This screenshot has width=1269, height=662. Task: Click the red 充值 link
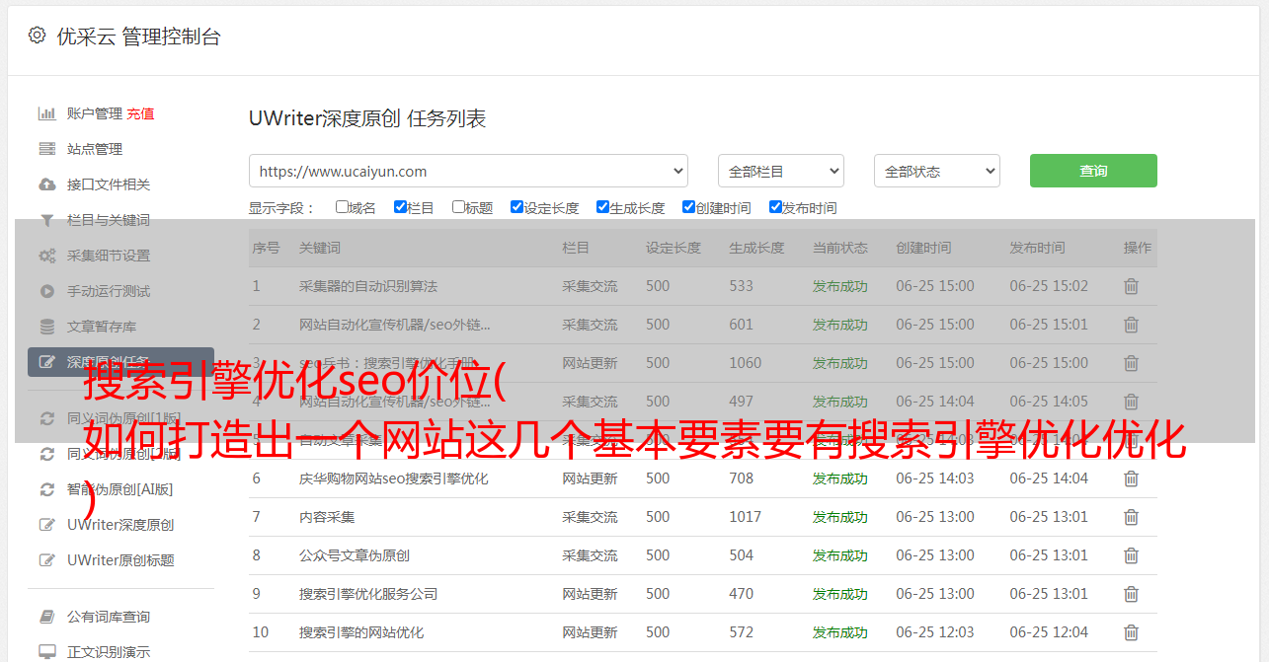140,113
